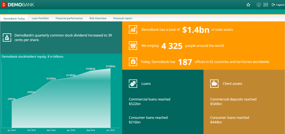Click the Loans coins pie icon
The image size is (285, 134).
click(x=133, y=84)
